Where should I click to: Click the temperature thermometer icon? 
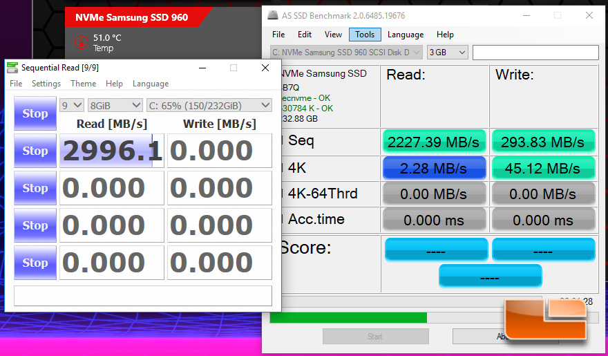(81, 42)
